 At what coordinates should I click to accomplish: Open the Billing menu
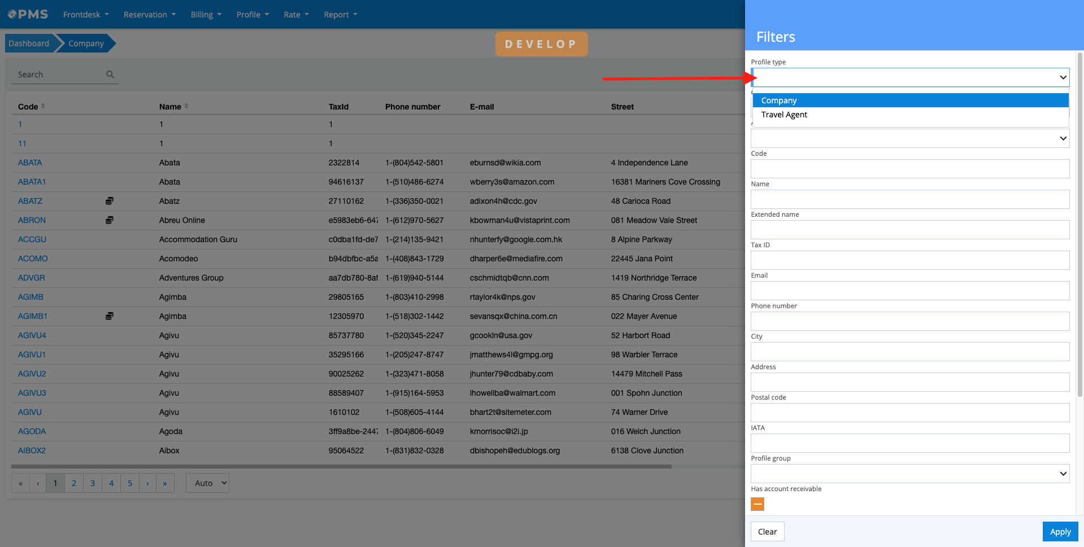[206, 15]
